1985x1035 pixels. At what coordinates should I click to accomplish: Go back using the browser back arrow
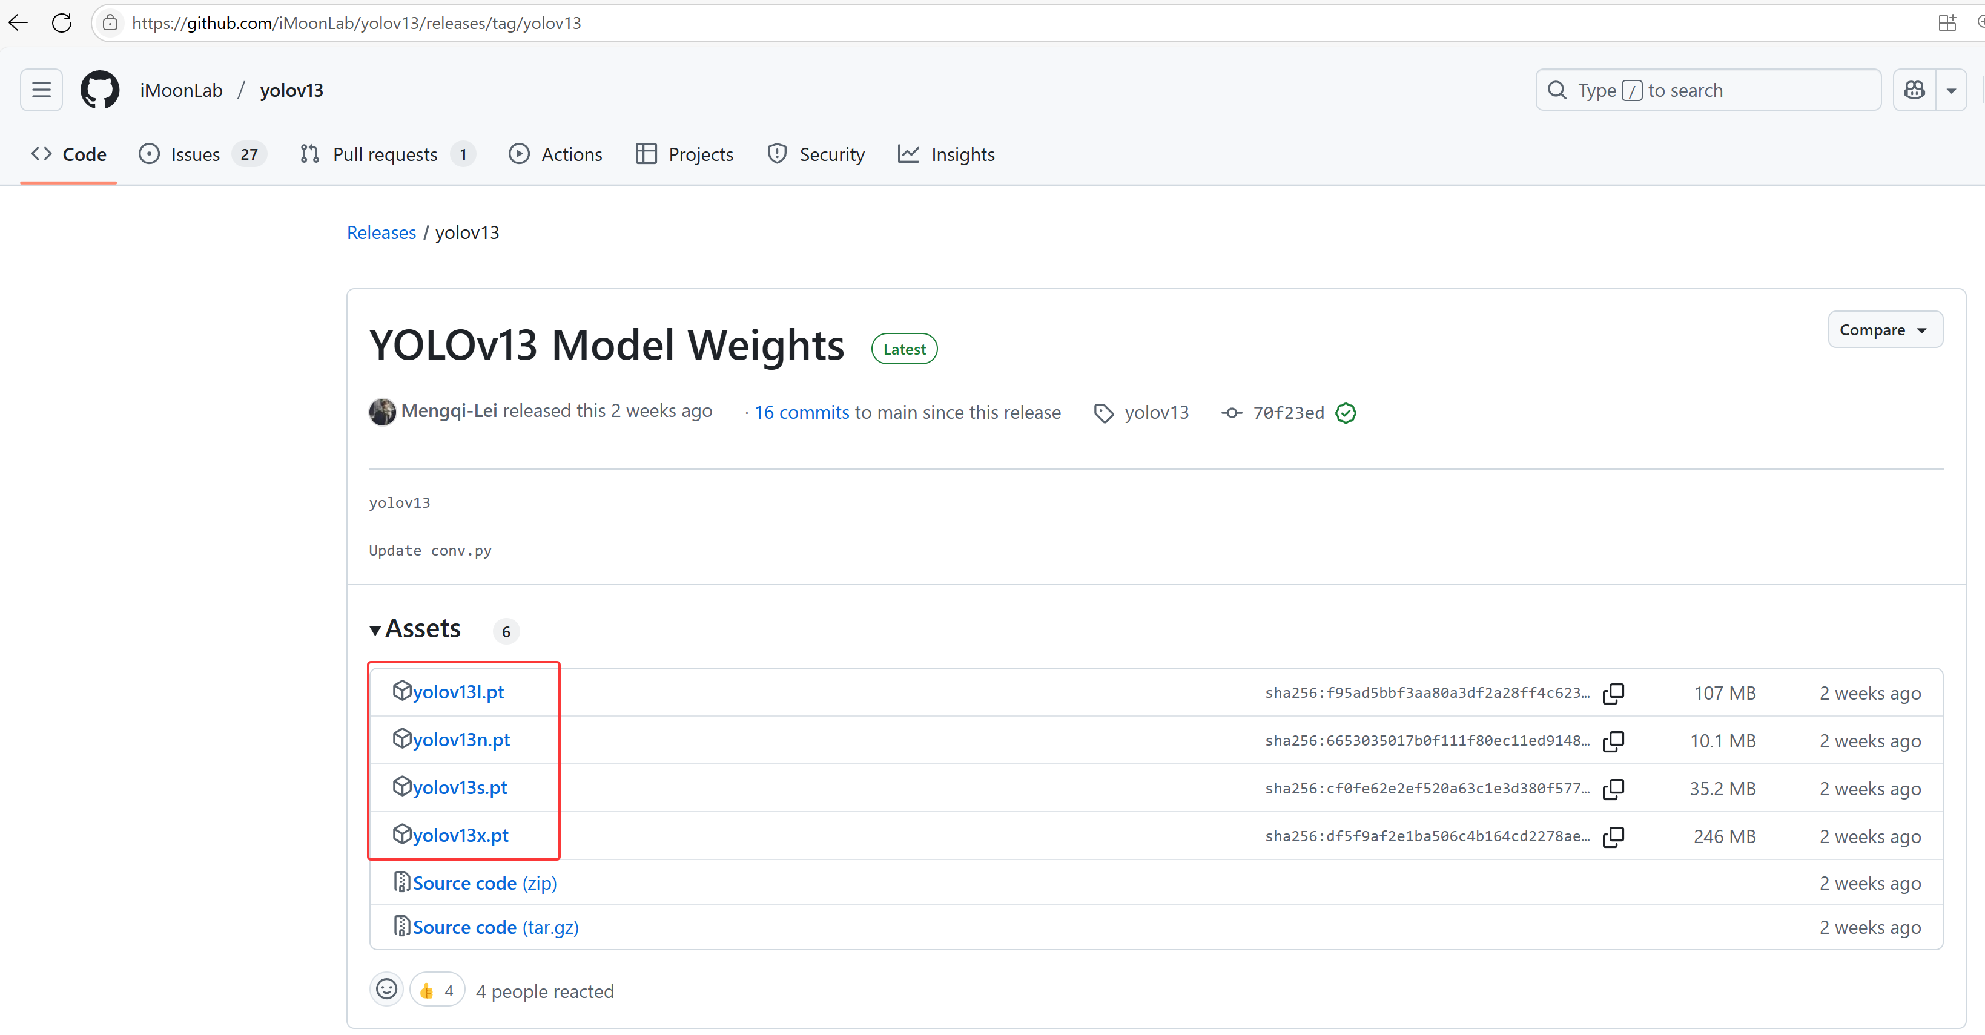coord(19,23)
